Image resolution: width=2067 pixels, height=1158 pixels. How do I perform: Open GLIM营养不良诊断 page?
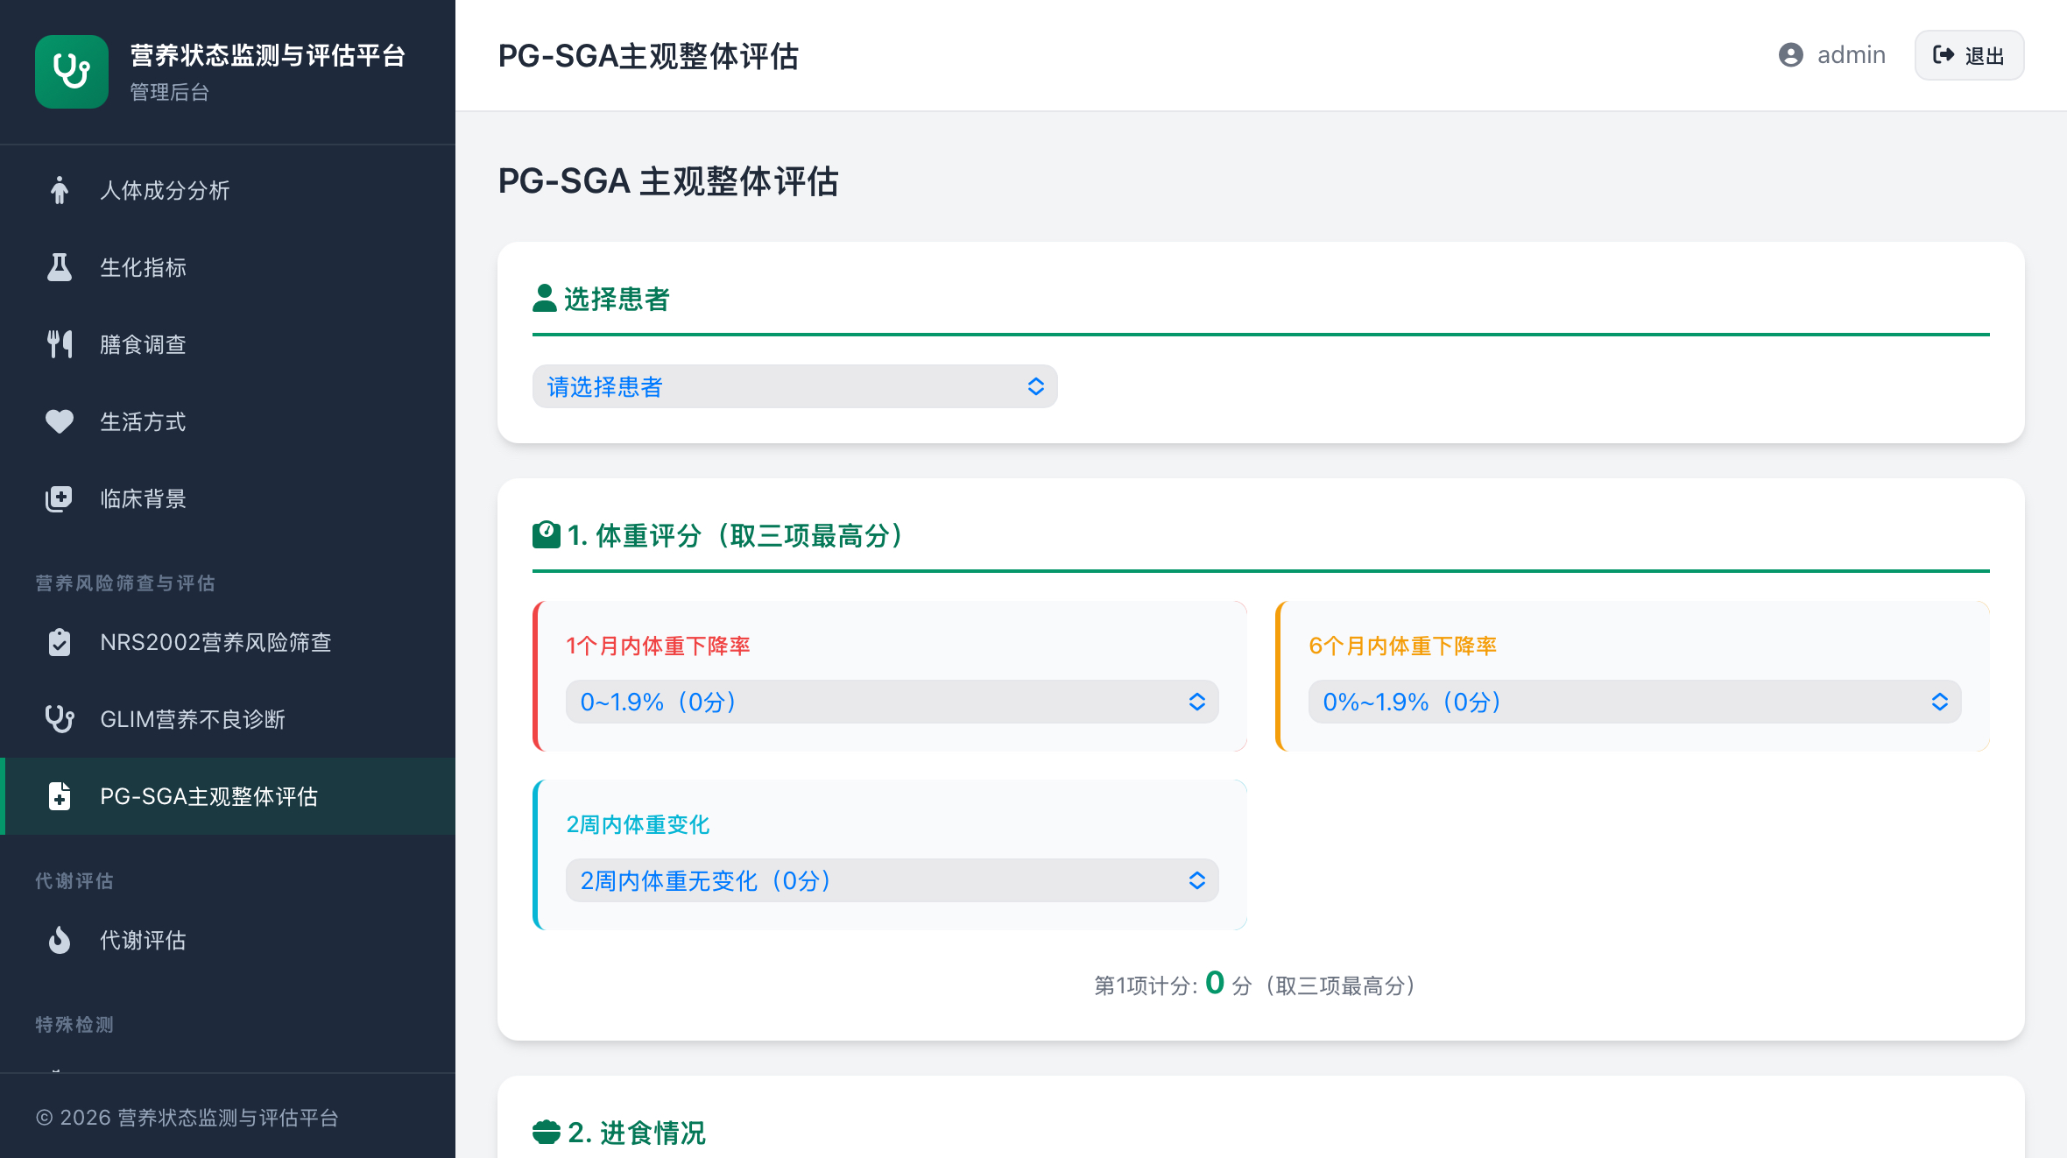point(228,719)
